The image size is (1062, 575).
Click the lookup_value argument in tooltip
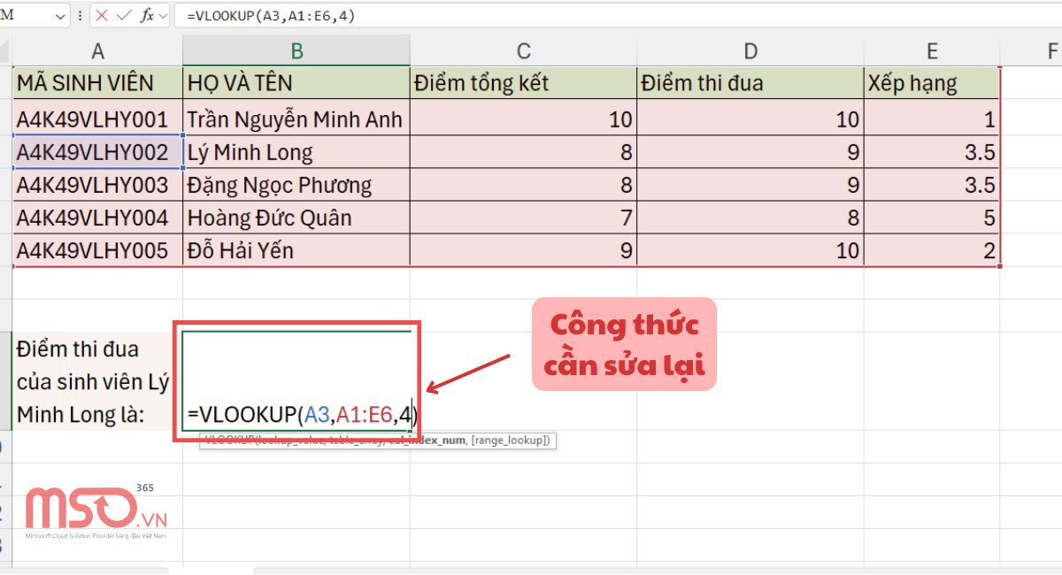[289, 440]
